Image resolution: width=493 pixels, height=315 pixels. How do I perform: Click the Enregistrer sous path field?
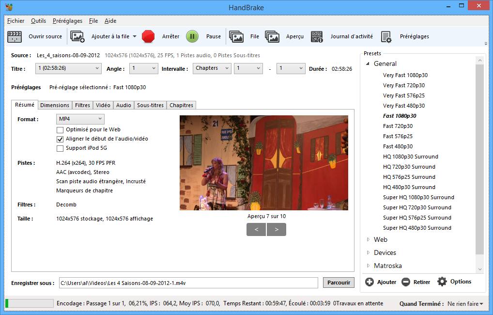(189, 283)
